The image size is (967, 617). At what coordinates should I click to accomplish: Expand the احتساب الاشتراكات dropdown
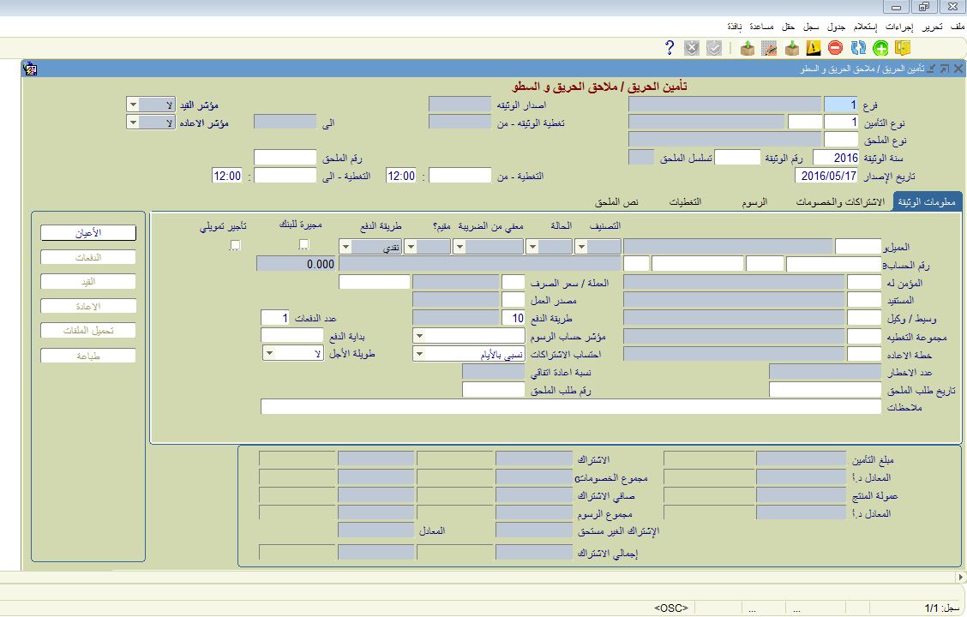pos(420,354)
